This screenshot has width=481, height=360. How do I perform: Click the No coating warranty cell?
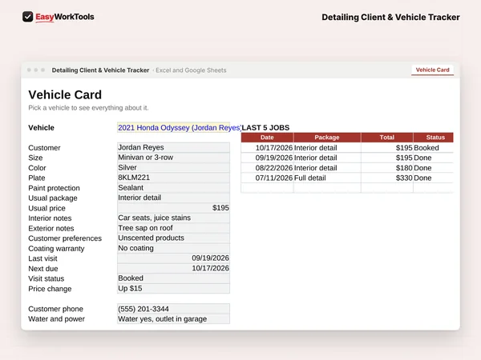[x=173, y=248]
